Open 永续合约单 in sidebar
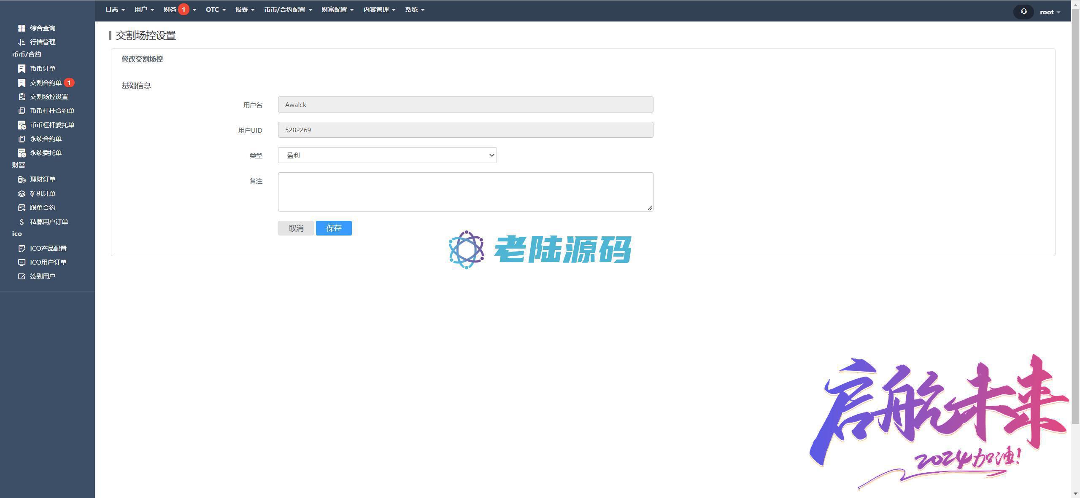1080x498 pixels. 46,139
